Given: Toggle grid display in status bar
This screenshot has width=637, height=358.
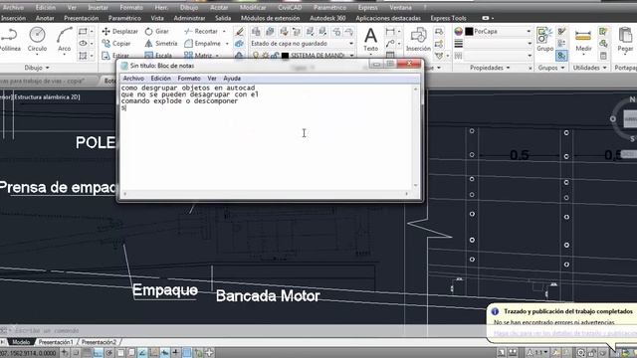Looking at the screenshot, I should 87,353.
